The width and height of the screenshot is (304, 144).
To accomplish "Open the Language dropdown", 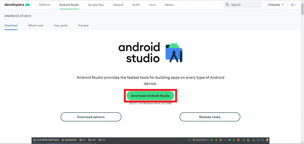I will pyautogui.click(x=275, y=5).
